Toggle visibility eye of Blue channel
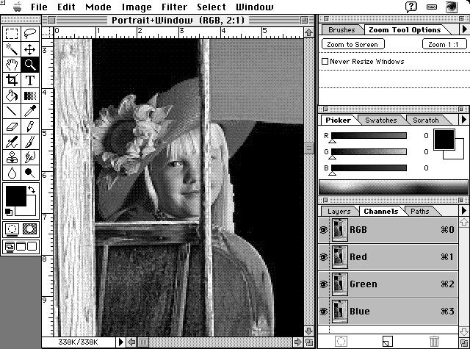The height and width of the screenshot is (349, 470). click(x=323, y=312)
